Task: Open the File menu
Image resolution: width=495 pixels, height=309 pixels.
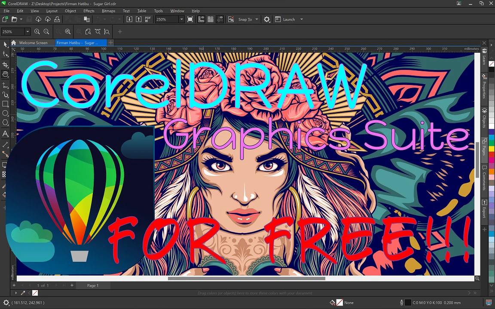Action: [6, 11]
